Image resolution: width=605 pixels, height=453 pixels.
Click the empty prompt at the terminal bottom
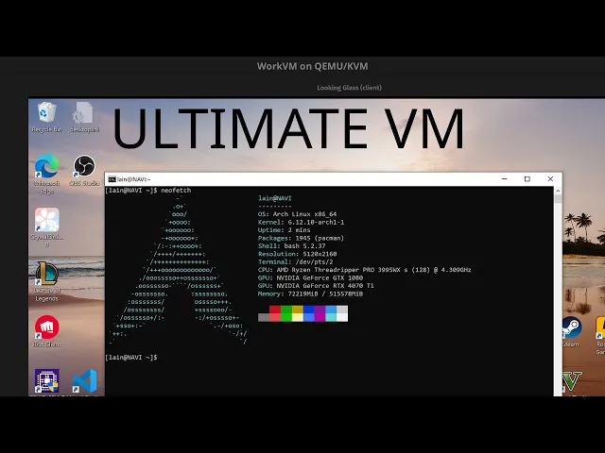130,358
